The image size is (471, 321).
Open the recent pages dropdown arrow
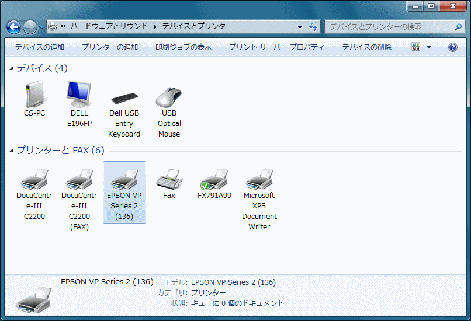(41, 27)
